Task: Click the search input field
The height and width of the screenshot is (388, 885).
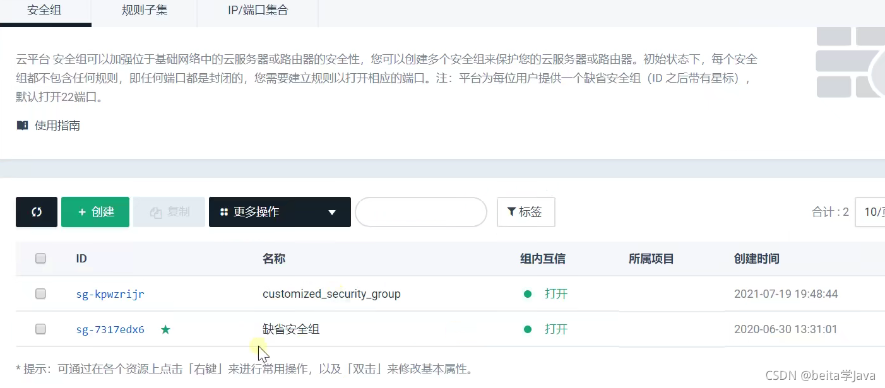Action: click(x=421, y=212)
